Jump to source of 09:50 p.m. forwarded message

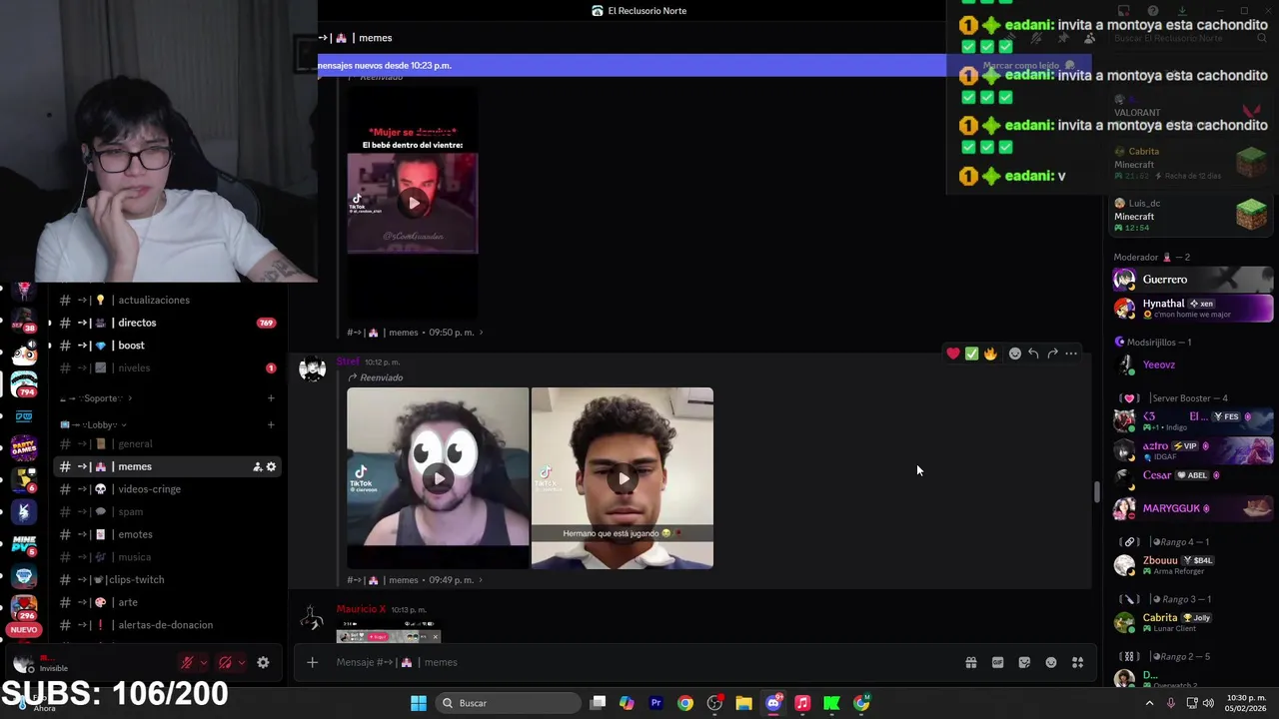[x=416, y=333]
